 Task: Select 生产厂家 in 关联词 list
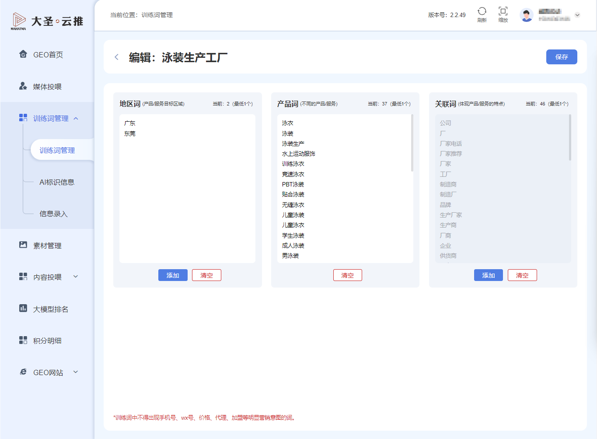click(451, 215)
